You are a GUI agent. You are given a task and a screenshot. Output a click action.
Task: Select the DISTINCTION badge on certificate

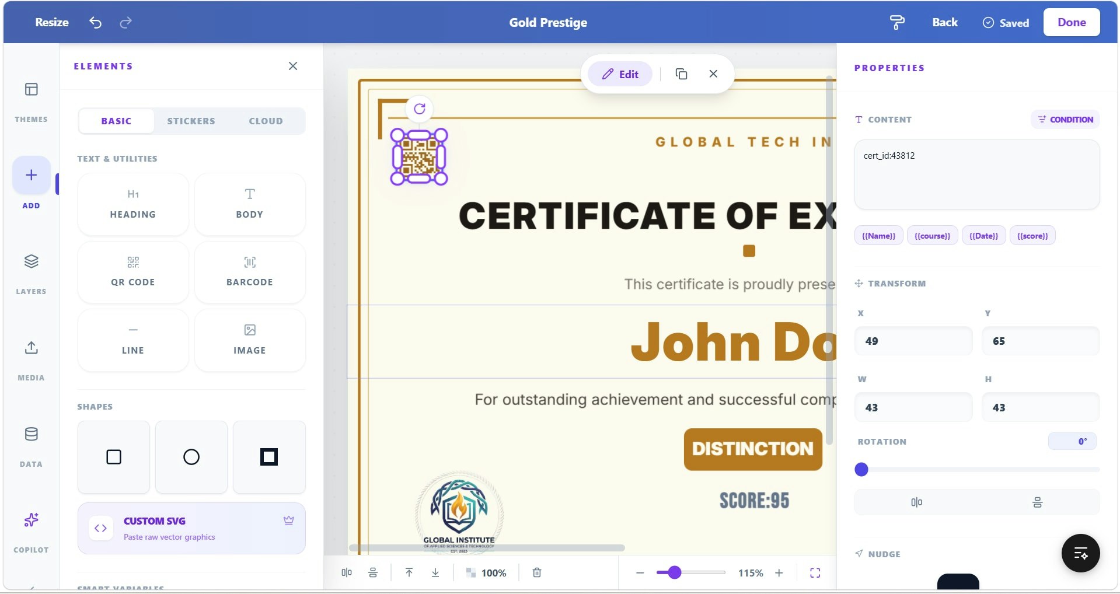[x=753, y=449]
